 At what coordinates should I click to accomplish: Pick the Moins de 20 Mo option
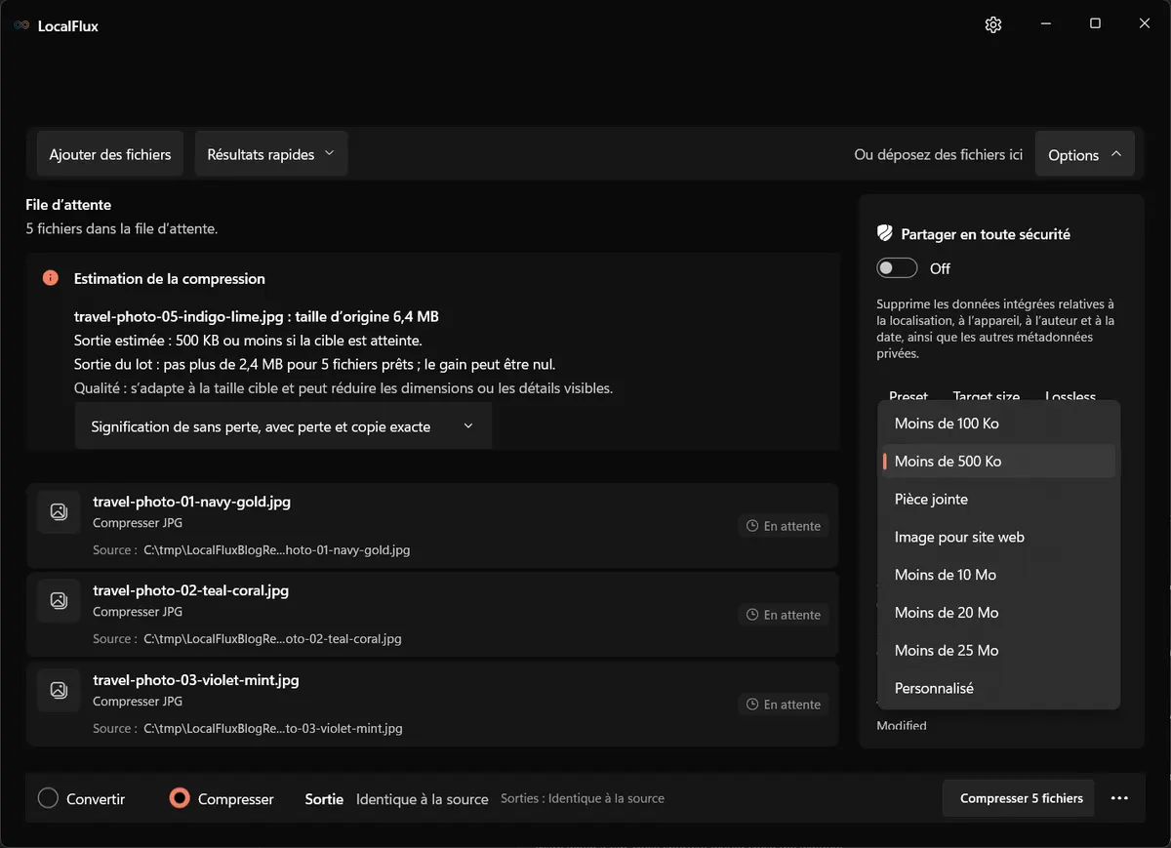click(998, 613)
